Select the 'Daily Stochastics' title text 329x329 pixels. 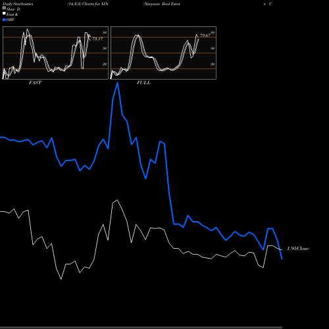18,4
